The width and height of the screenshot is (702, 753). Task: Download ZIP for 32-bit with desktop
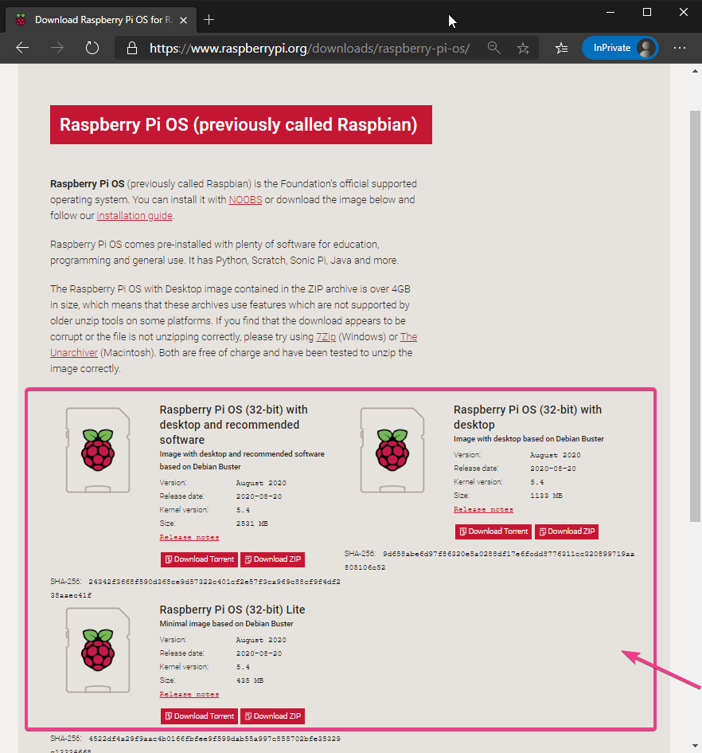point(567,531)
